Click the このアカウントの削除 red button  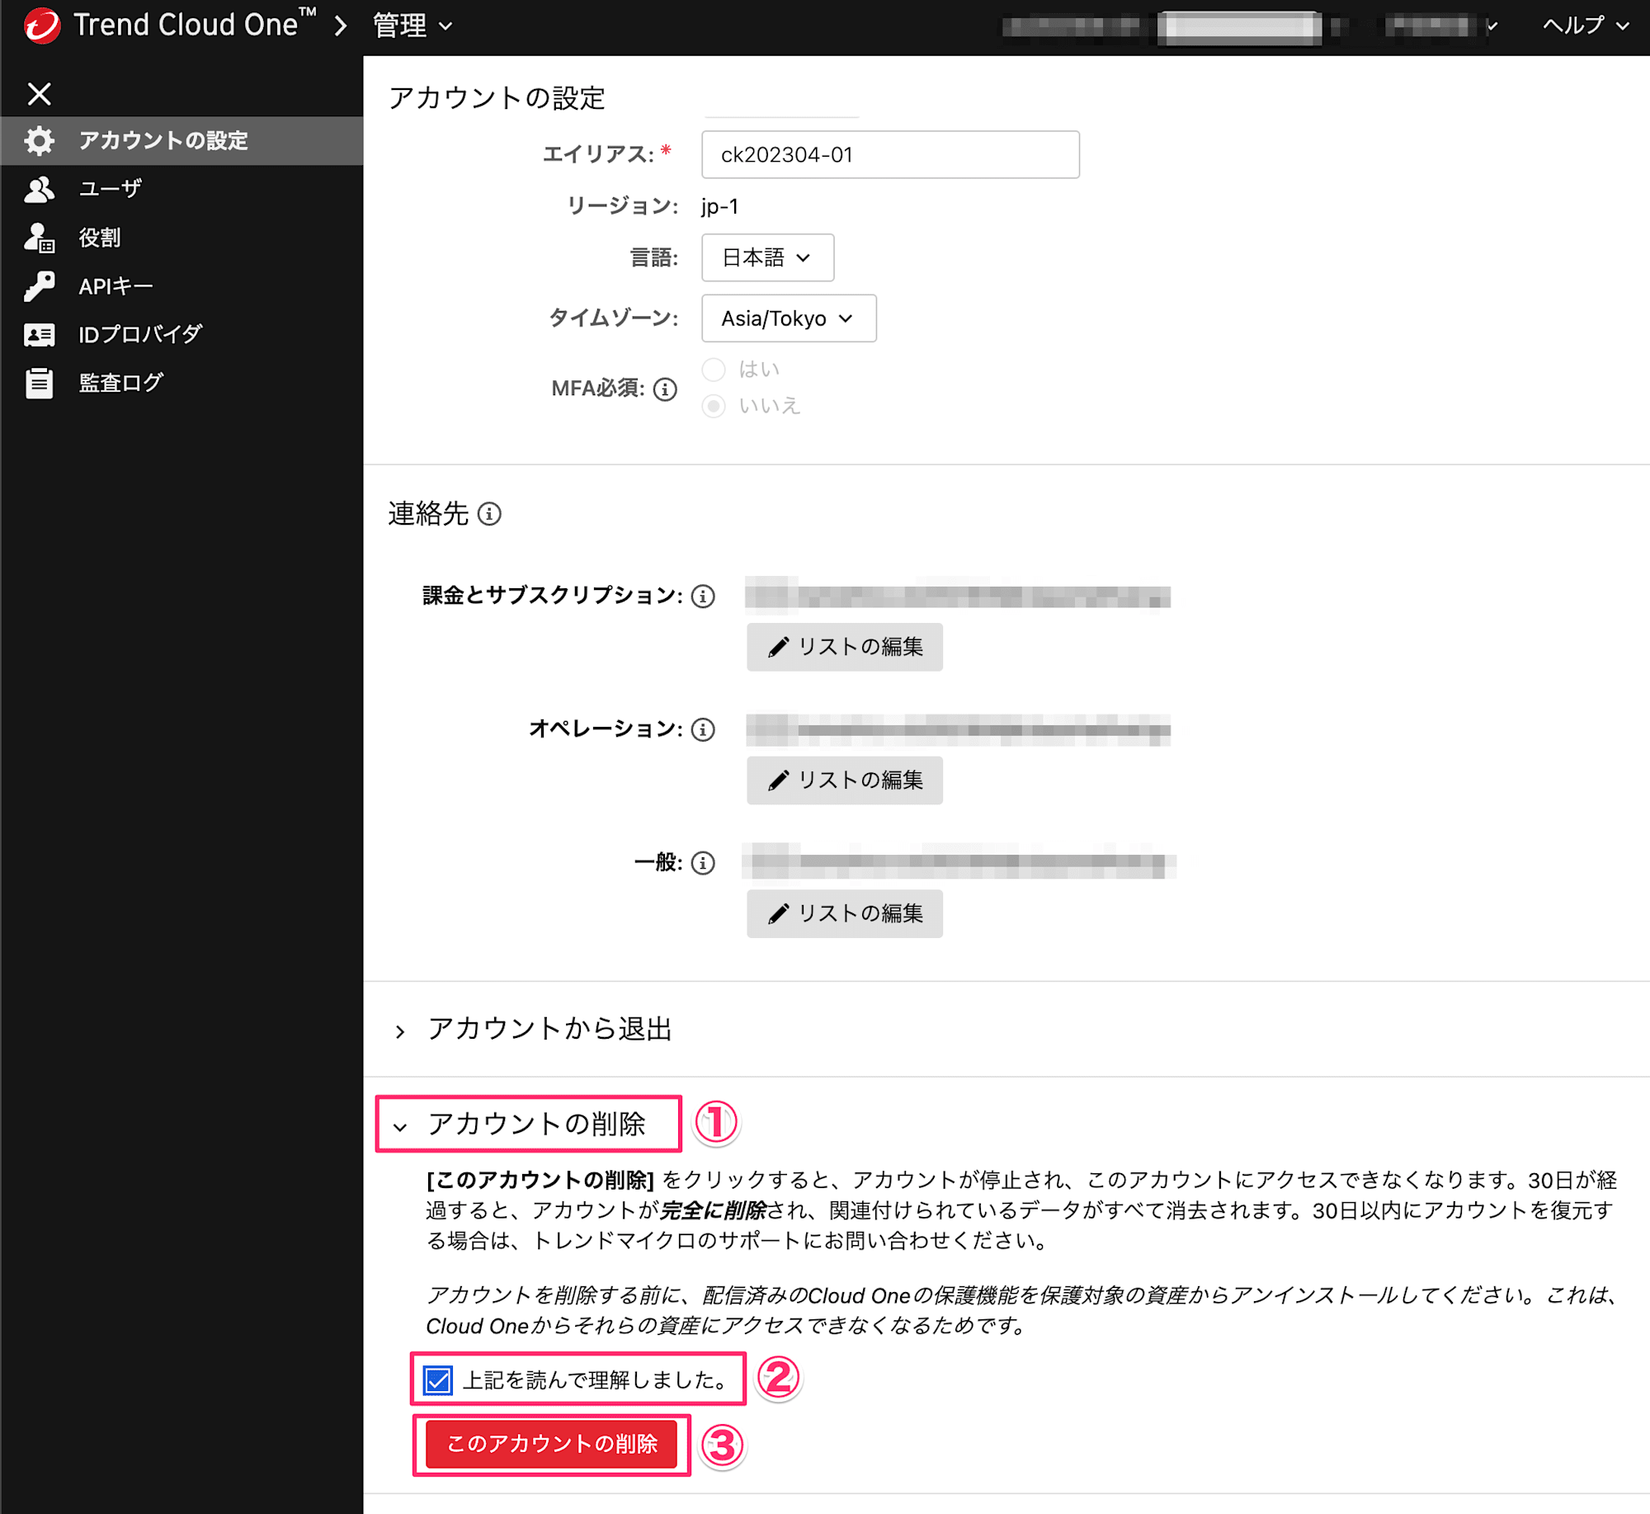pos(551,1444)
